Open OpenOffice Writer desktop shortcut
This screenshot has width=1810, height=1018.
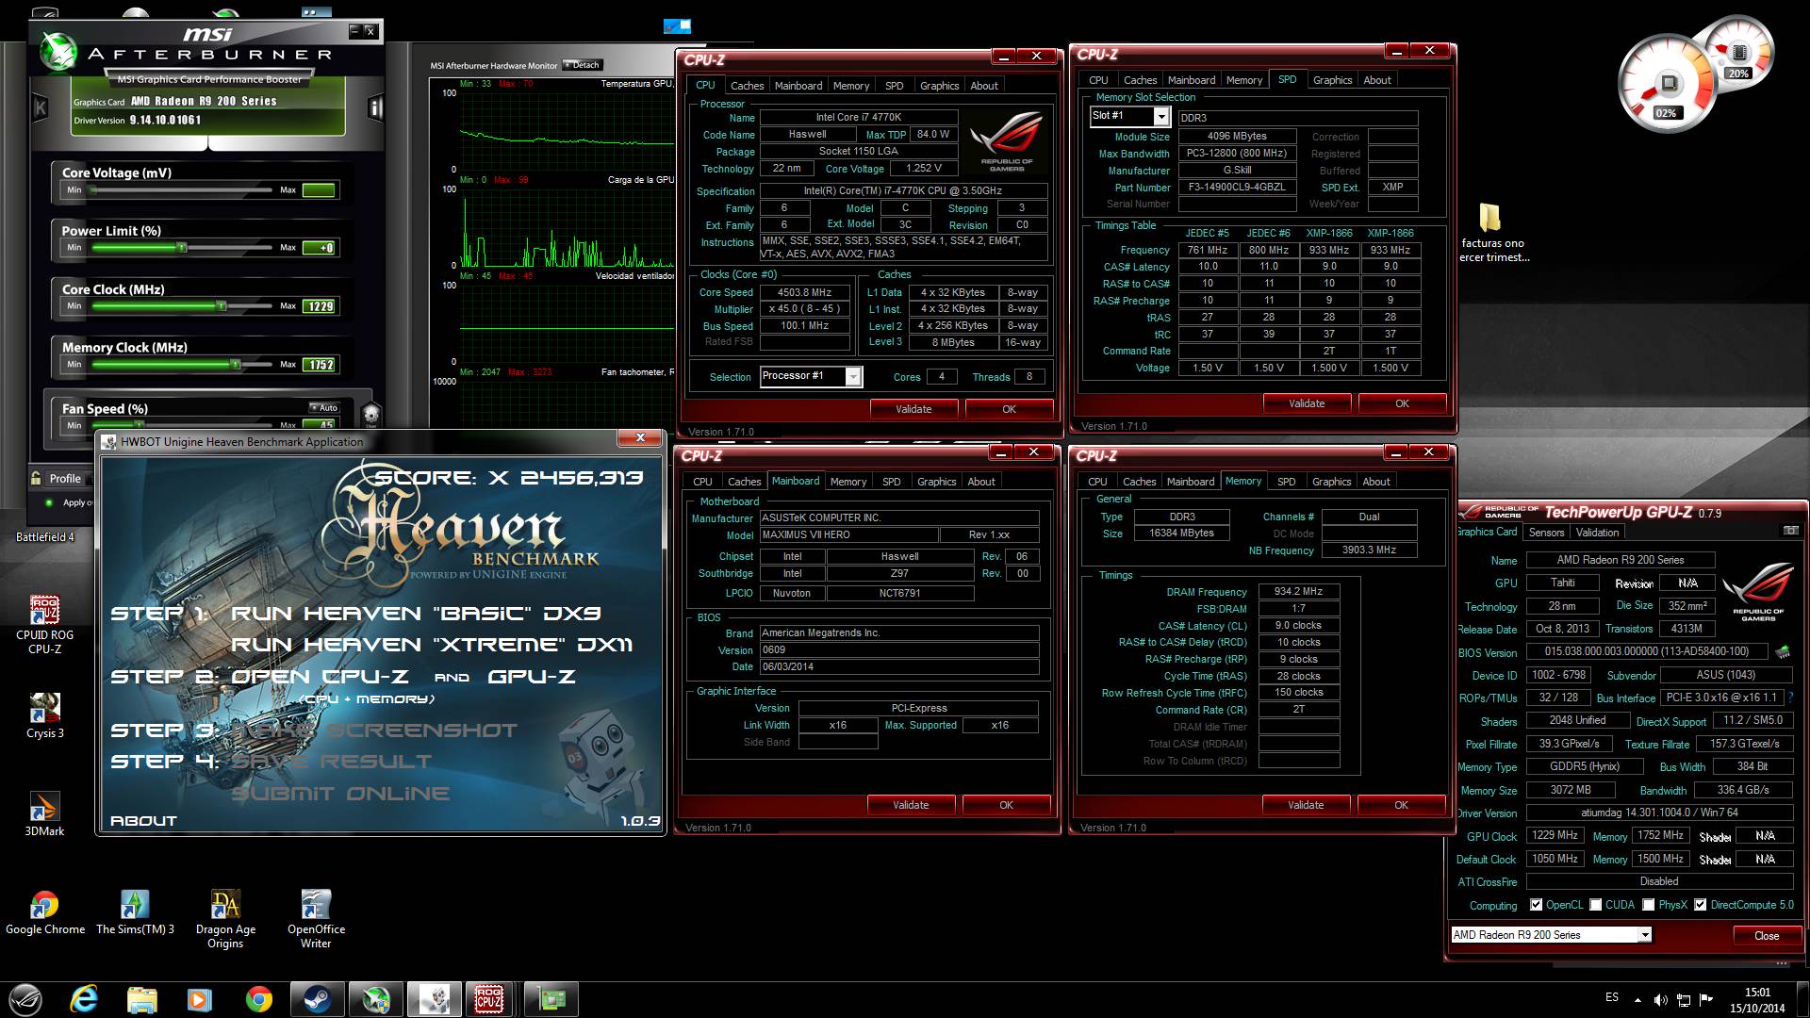[316, 920]
